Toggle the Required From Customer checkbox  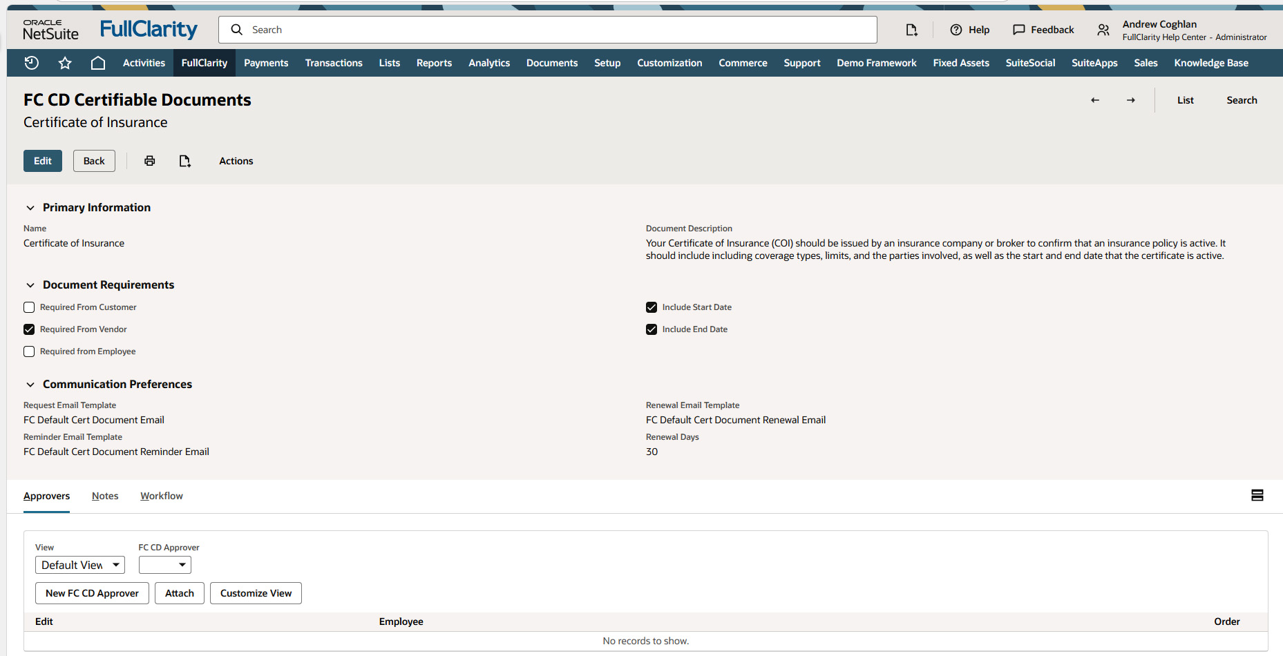[29, 307]
